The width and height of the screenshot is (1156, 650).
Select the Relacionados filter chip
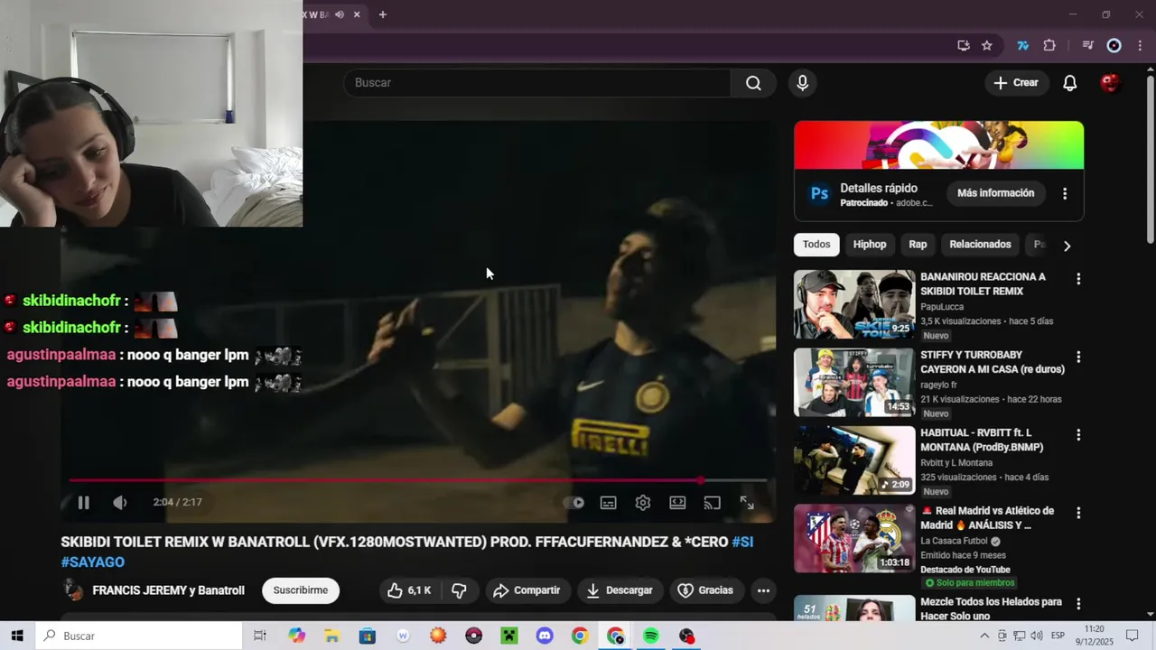pyautogui.click(x=980, y=245)
